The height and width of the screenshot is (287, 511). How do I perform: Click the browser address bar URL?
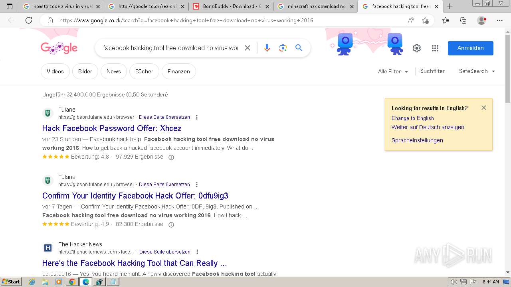tap(186, 20)
